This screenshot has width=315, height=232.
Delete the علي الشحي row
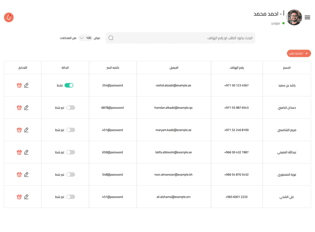[x=19, y=197]
